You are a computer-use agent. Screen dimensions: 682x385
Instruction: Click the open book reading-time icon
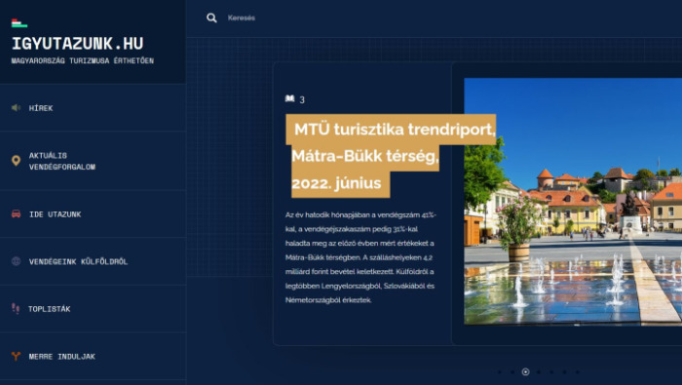(x=289, y=98)
